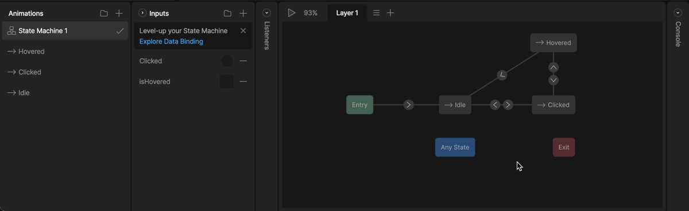This screenshot has height=211, width=689.
Task: Click the Clicked input name
Action: pyautogui.click(x=150, y=61)
